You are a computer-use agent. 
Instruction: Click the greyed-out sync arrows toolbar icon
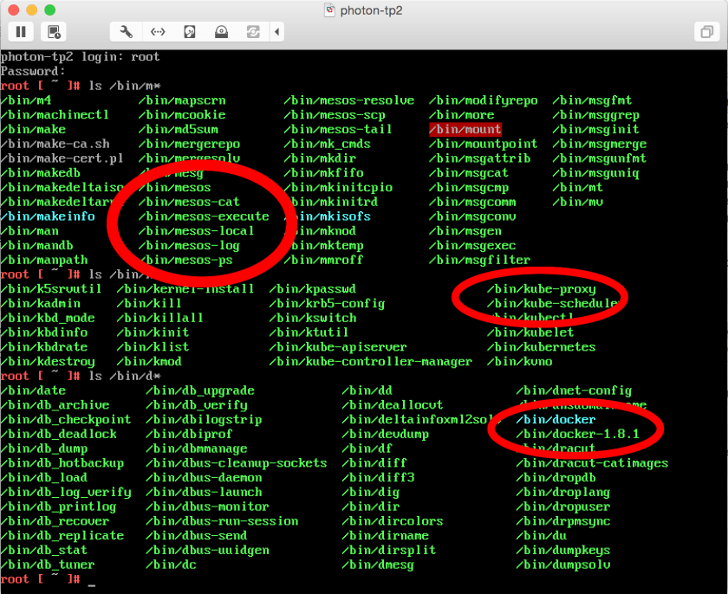(x=253, y=32)
